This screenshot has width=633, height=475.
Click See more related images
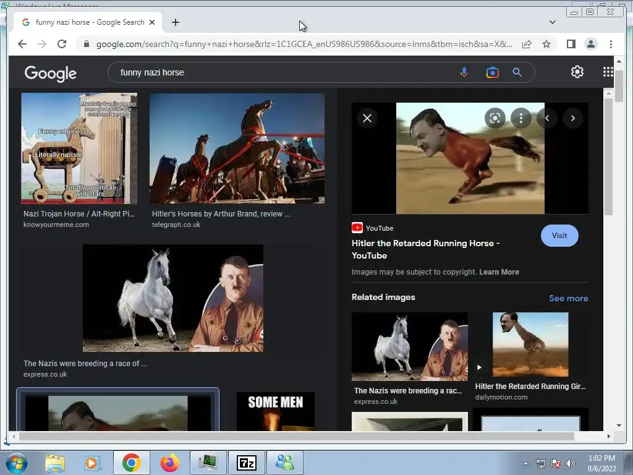(569, 298)
